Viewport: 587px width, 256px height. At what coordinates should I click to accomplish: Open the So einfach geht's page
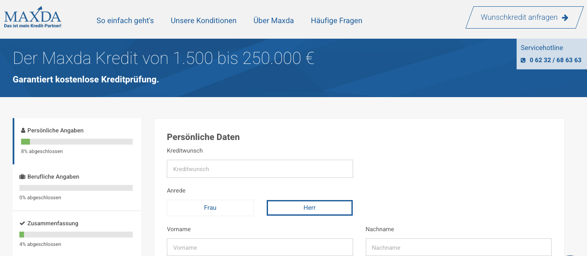(x=125, y=20)
